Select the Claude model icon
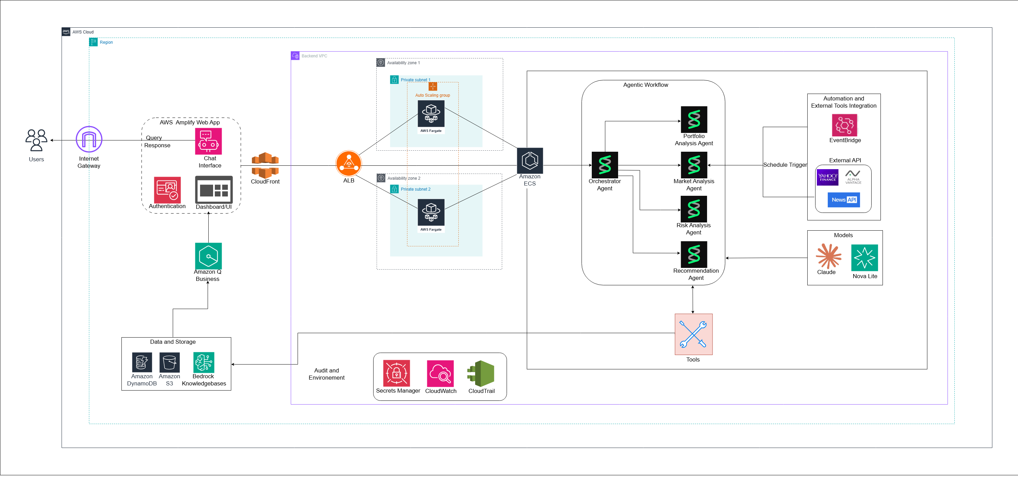This screenshot has height=477, width=1018. click(828, 256)
